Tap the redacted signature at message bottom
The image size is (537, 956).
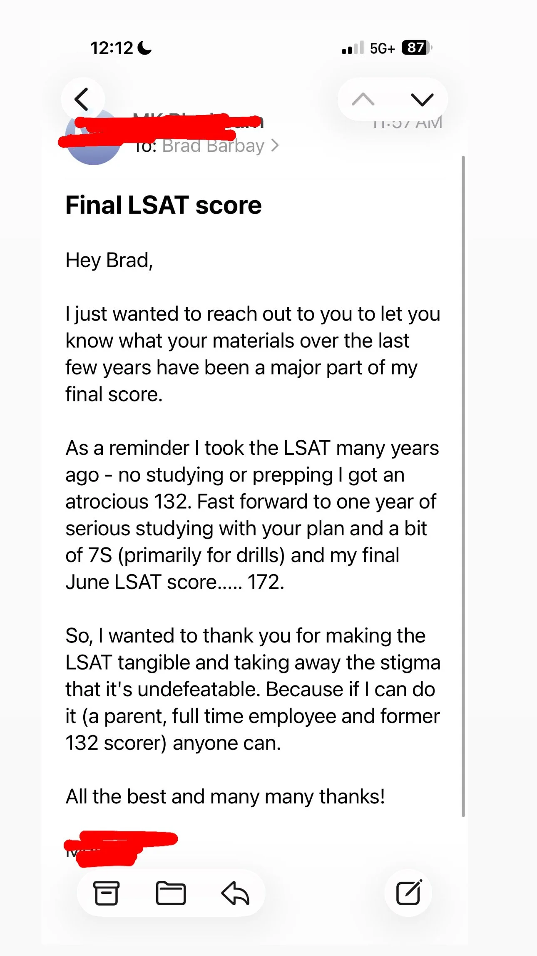click(x=121, y=848)
